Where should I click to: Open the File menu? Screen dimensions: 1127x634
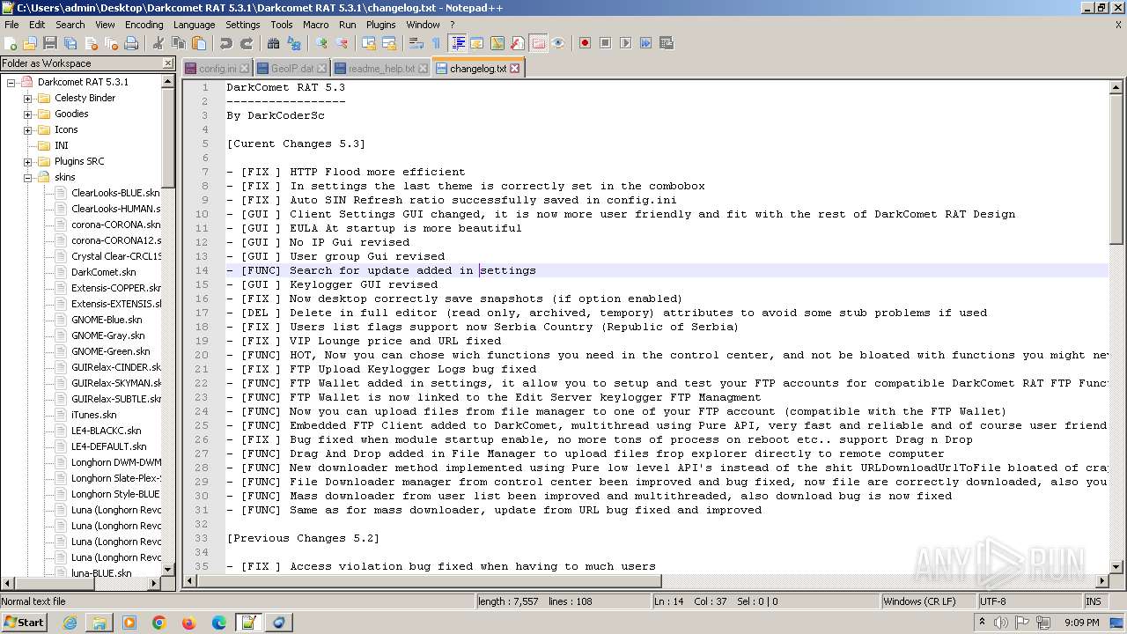[11, 25]
